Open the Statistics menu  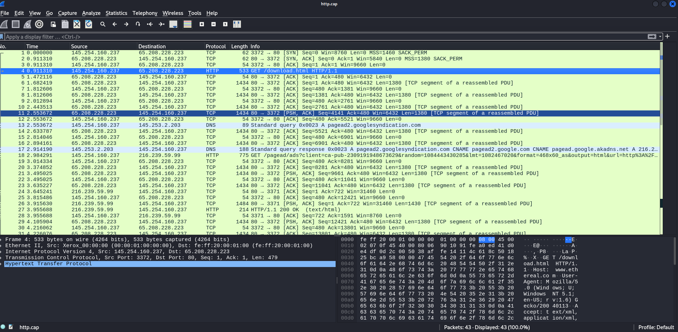tap(116, 13)
